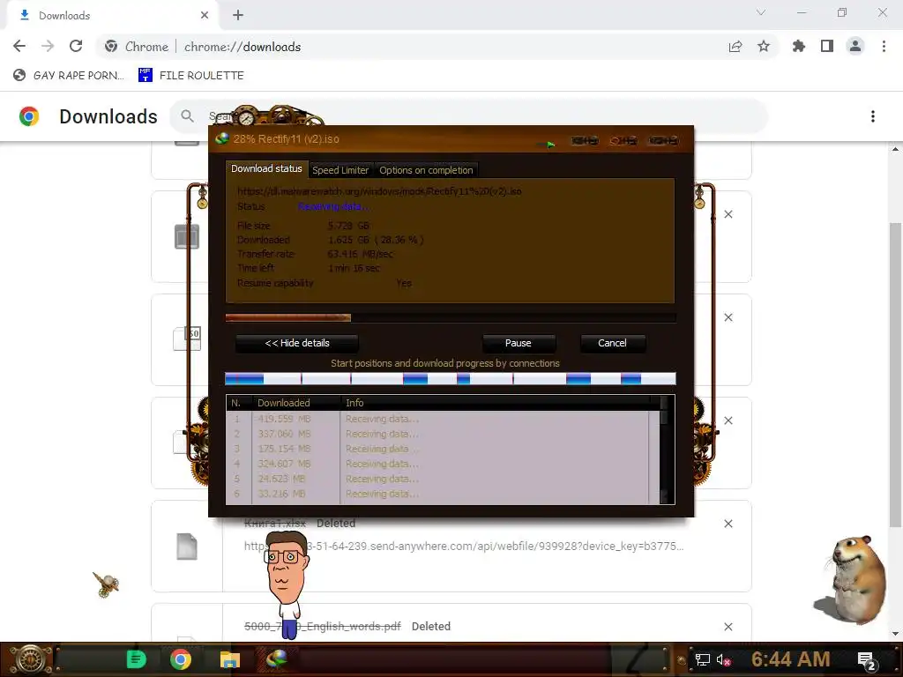This screenshot has height=677, width=903.
Task: Click the malwarewatch.org download URL text
Action: pos(379,191)
